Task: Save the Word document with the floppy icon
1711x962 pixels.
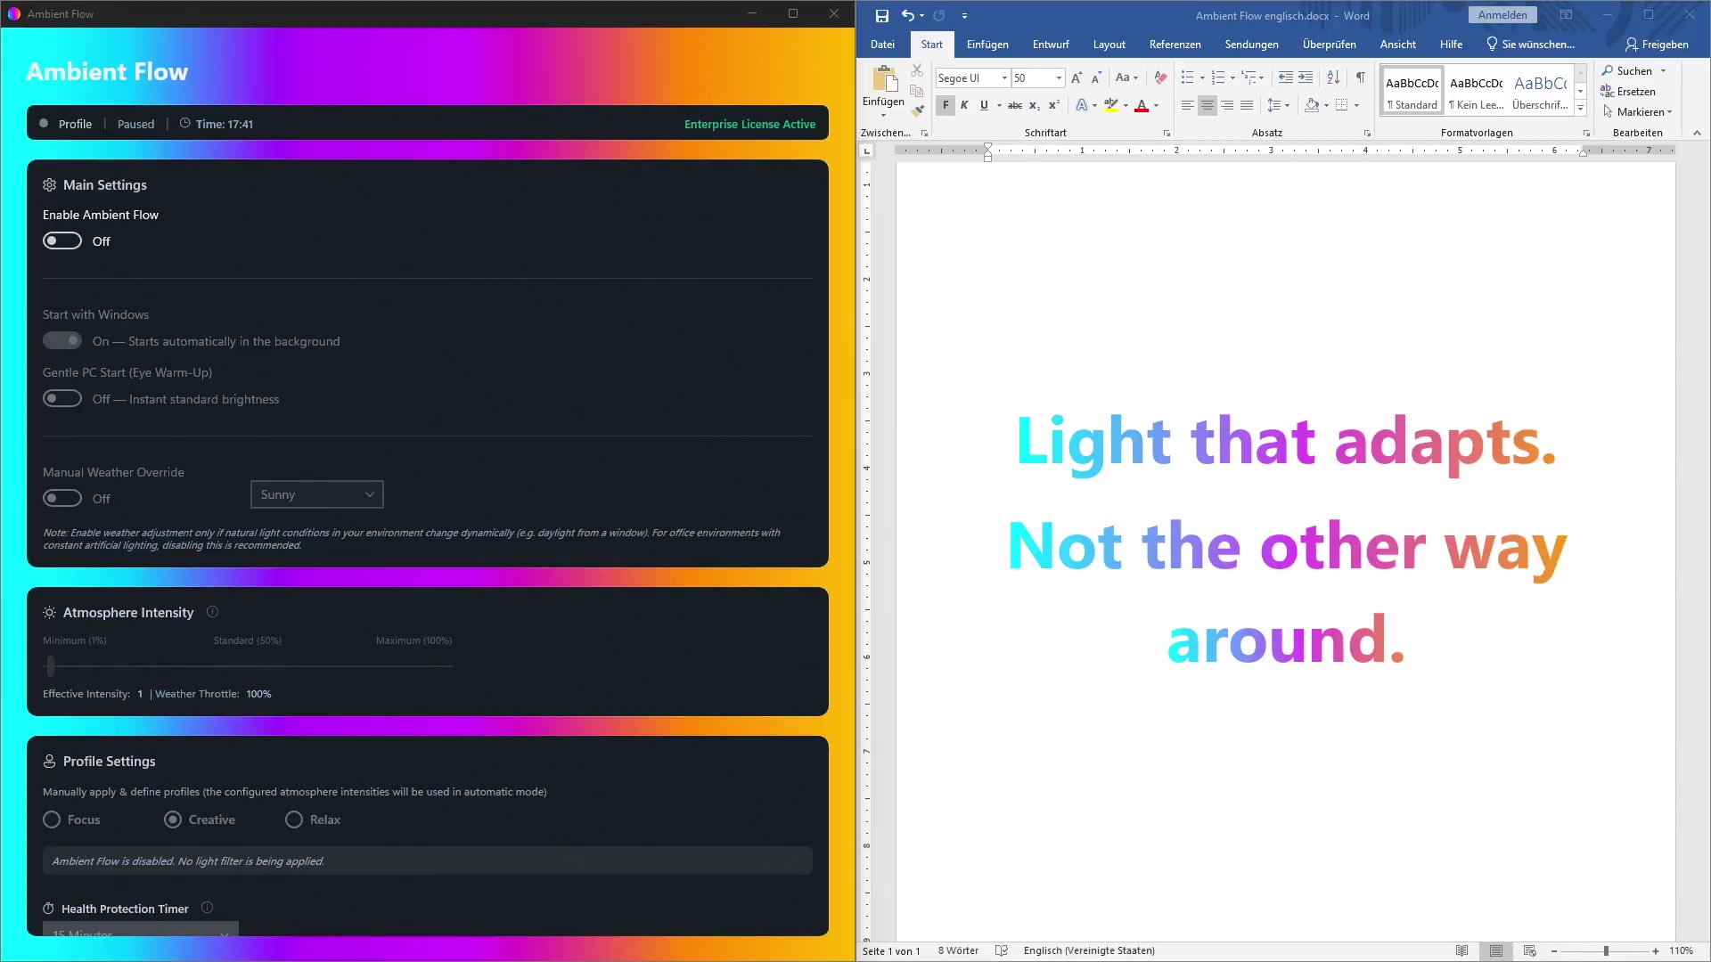Action: pyautogui.click(x=881, y=15)
